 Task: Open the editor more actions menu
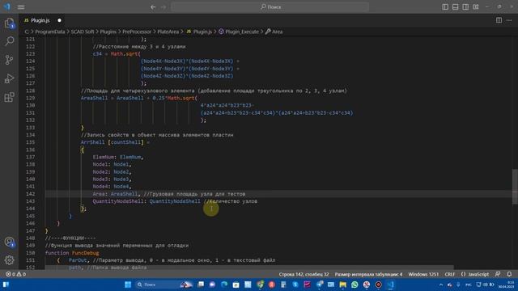(509, 20)
